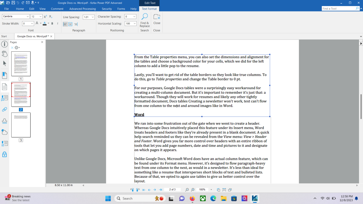Open the Line Spacing dropdown
This screenshot has width=363, height=204.
[x=93, y=17]
